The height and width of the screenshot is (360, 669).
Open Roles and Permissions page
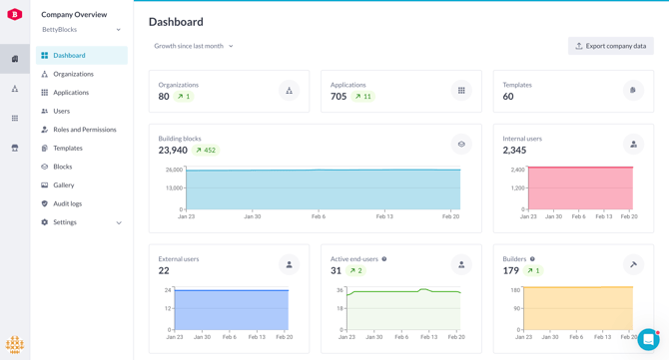coord(82,130)
